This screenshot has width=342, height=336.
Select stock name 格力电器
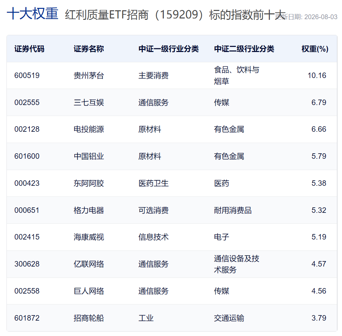[89, 210]
